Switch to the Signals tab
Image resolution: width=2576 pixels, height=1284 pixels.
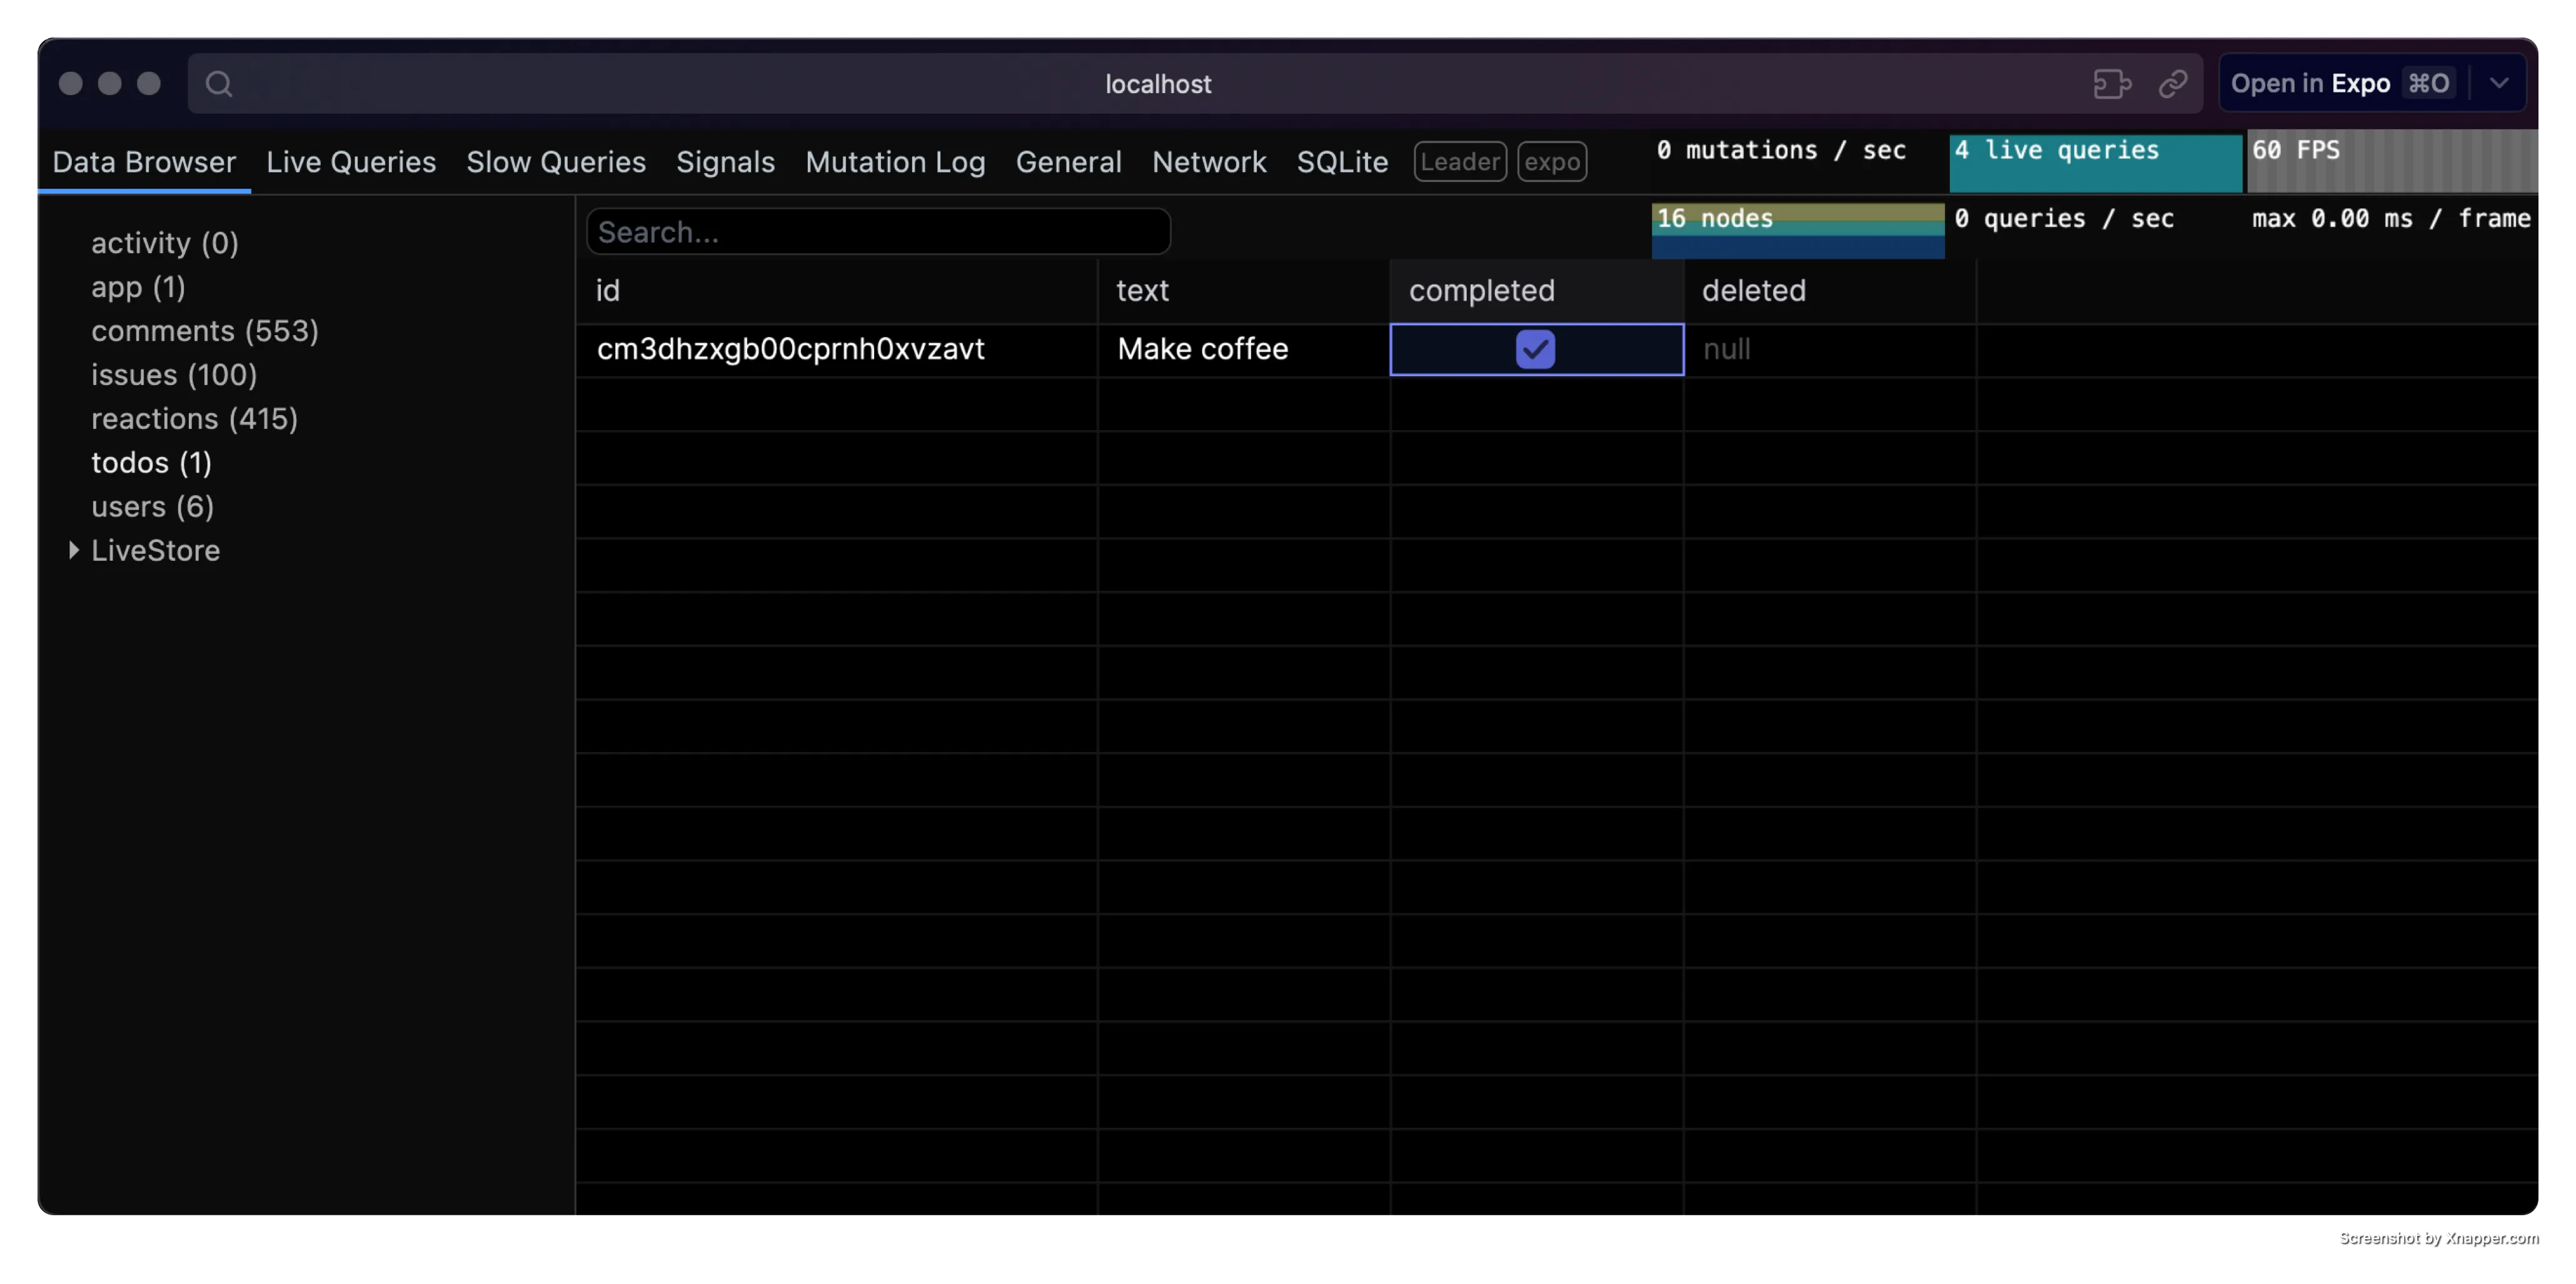[725, 162]
